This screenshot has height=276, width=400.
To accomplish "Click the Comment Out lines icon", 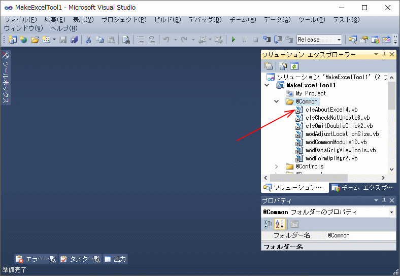I will pos(141,40).
